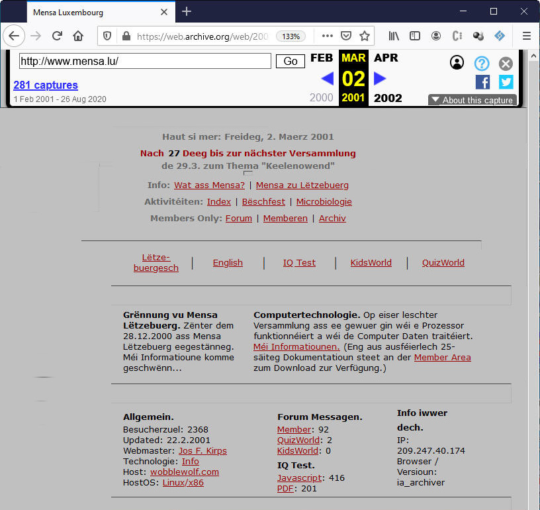
Task: Select APR in Wayback toolbar
Action: (x=386, y=58)
